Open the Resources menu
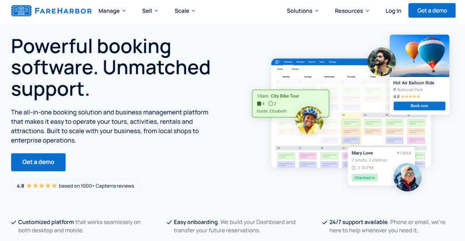 (352, 11)
